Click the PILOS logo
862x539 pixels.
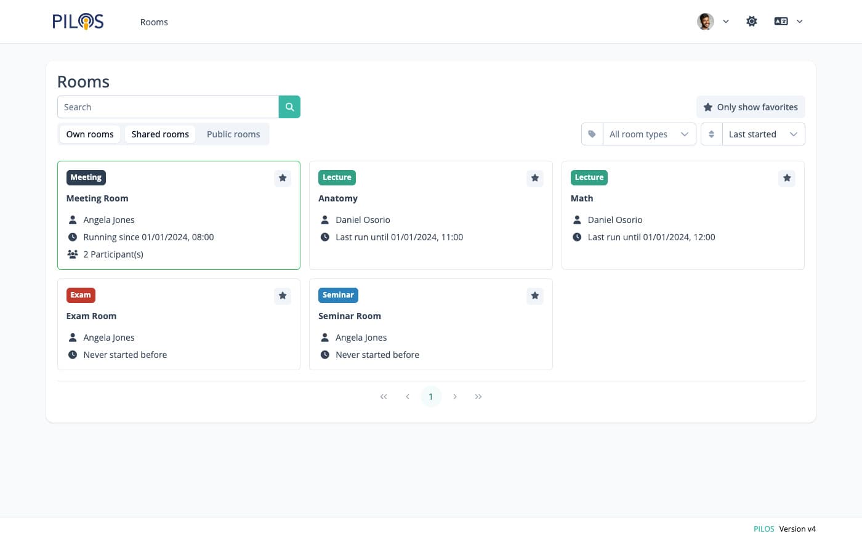click(x=78, y=22)
